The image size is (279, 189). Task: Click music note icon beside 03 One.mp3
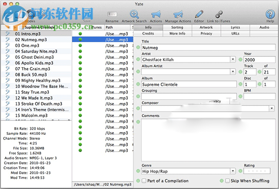coord(7,45)
